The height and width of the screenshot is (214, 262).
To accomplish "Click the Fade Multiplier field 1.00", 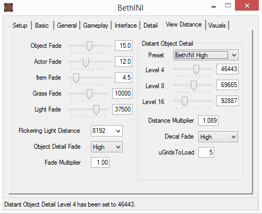I will (100, 162).
